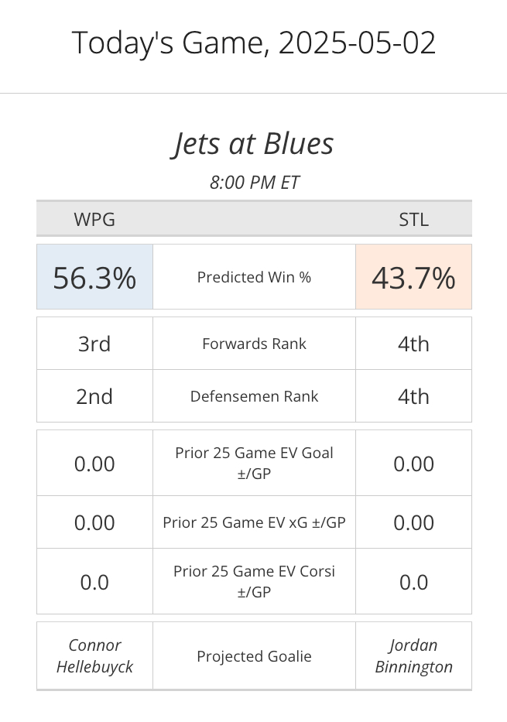Click the Defensemen Rank label

[254, 396]
